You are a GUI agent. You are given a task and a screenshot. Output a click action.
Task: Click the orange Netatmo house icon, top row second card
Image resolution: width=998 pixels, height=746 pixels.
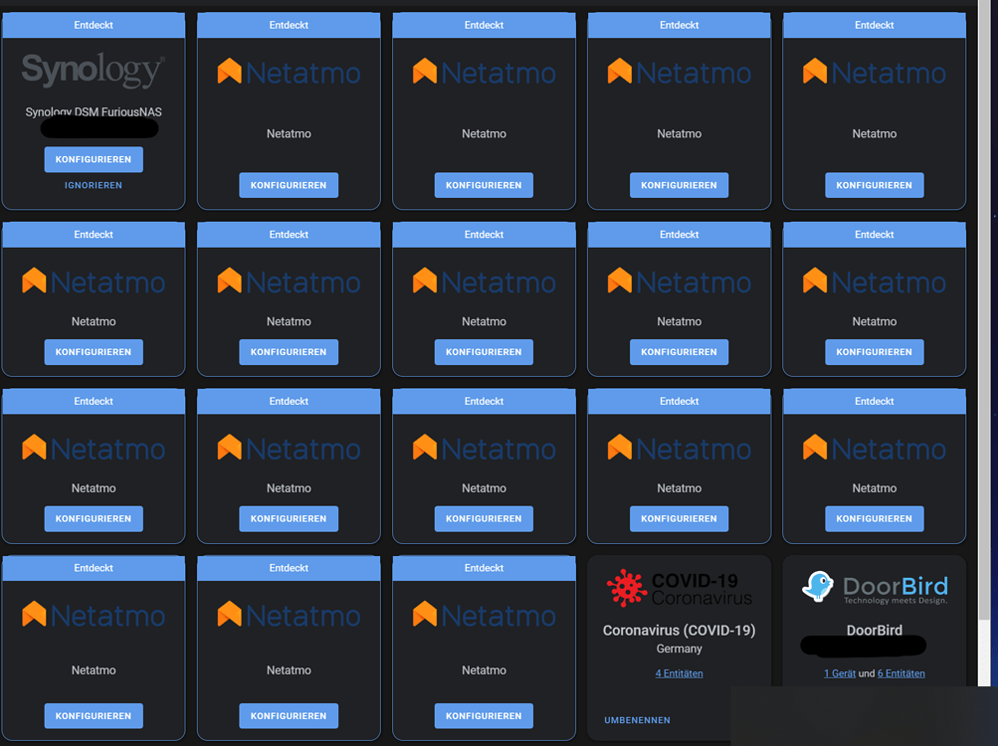coord(229,71)
